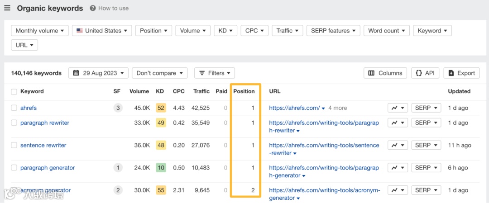Open the Traffic filter dropdown
The width and height of the screenshot is (489, 203).
[288, 30]
